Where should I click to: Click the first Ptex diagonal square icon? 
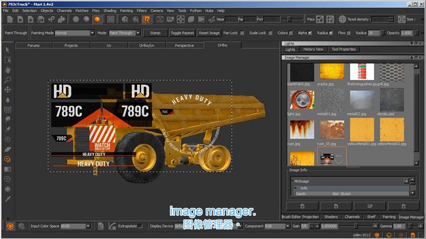pos(320,19)
